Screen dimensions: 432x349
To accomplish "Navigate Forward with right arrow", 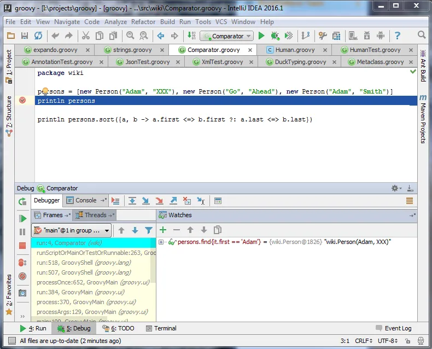I will pos(174,36).
